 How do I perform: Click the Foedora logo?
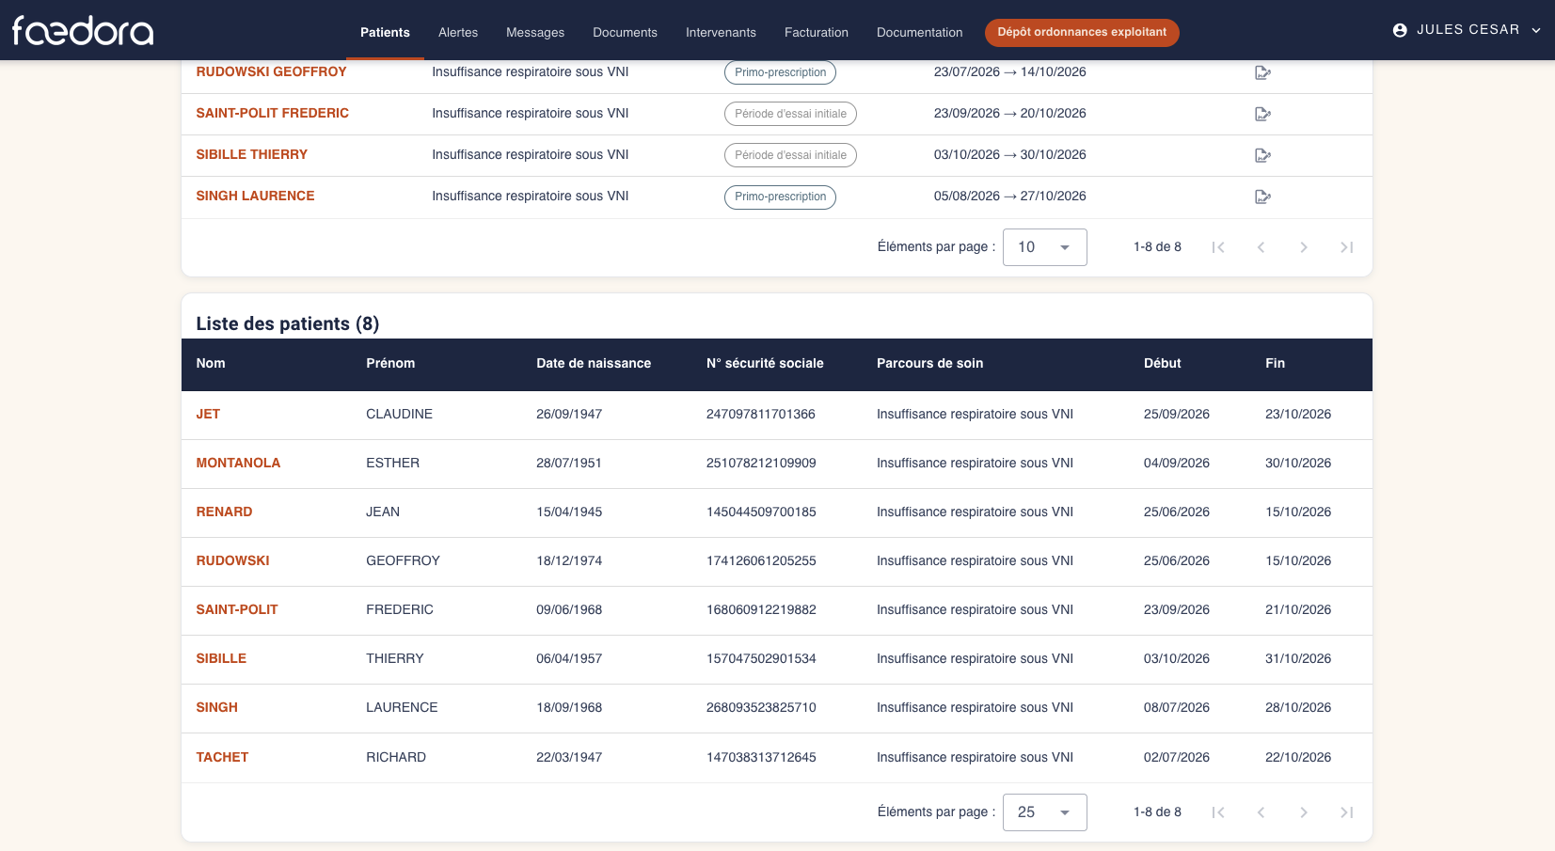[83, 31]
